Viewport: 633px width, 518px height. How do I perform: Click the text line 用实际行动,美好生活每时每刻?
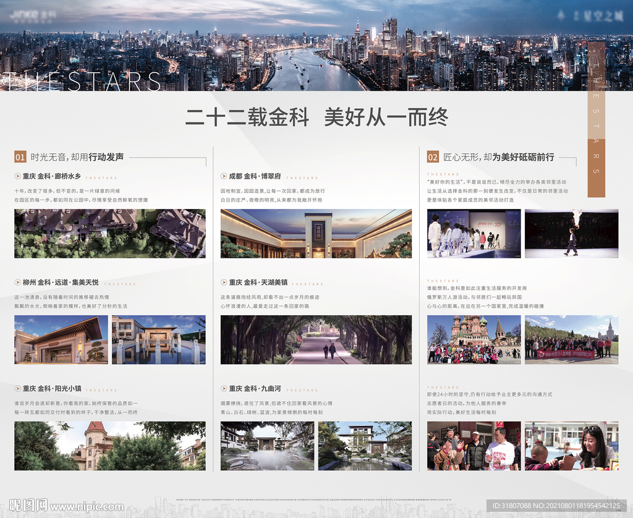462,412
